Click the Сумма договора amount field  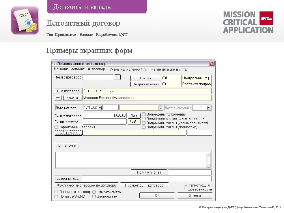105,116
